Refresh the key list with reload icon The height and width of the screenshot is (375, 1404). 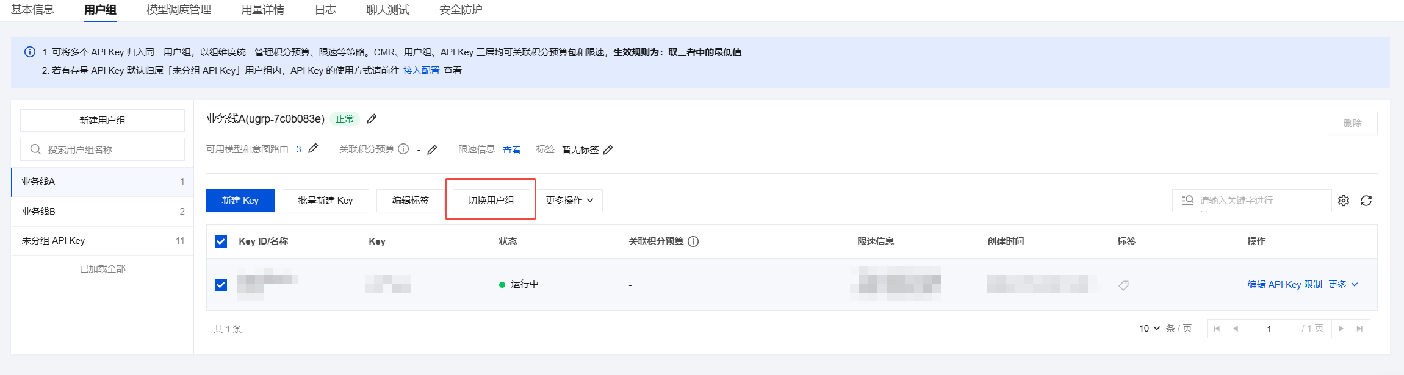1366,201
